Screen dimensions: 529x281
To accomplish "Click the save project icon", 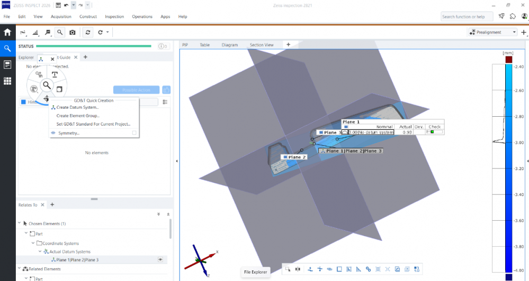I will [x=58, y=5].
